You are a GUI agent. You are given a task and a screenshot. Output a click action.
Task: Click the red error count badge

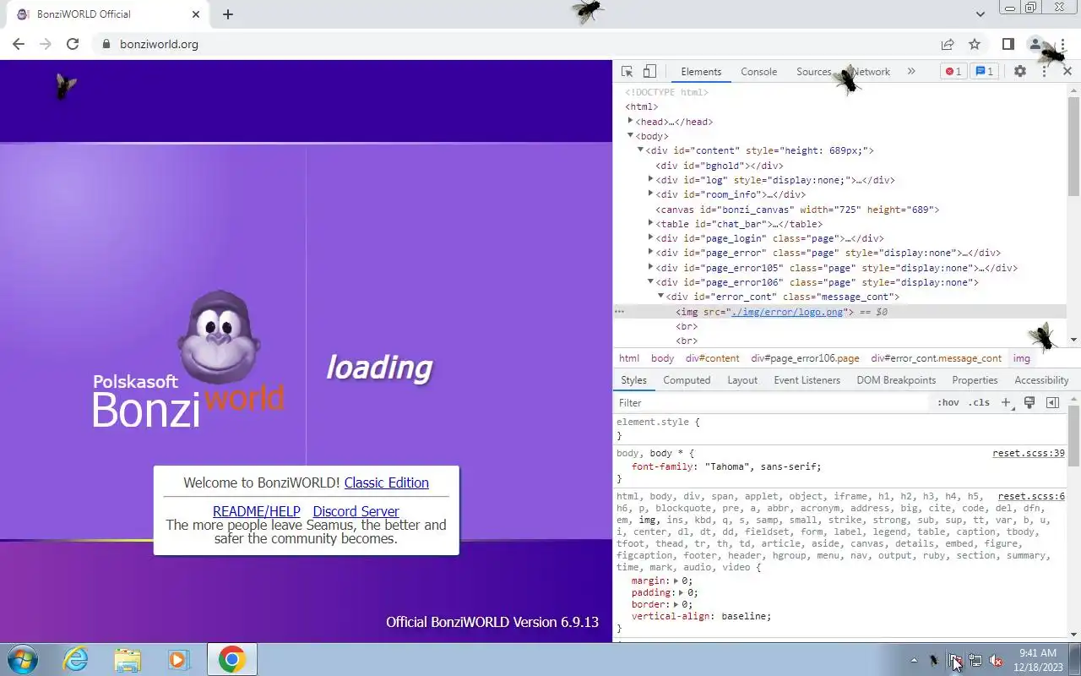[953, 72]
